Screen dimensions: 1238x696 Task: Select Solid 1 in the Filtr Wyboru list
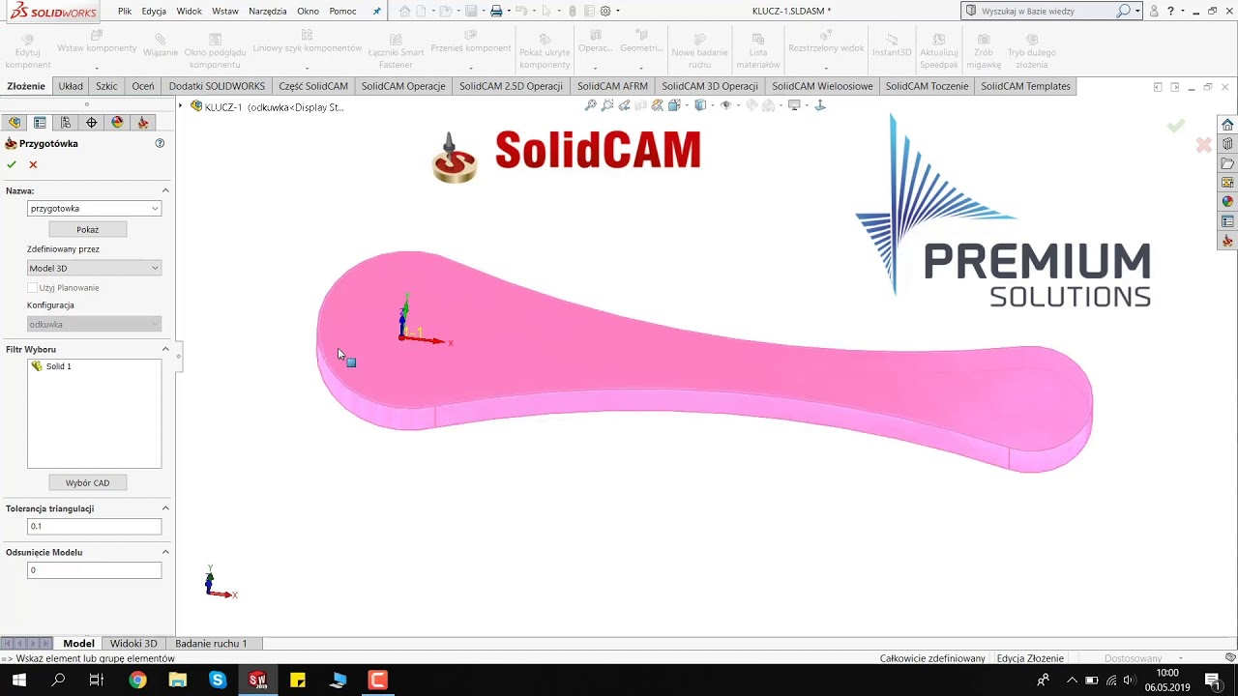58,366
